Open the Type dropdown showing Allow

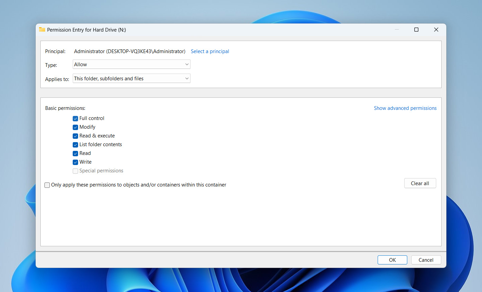click(132, 64)
